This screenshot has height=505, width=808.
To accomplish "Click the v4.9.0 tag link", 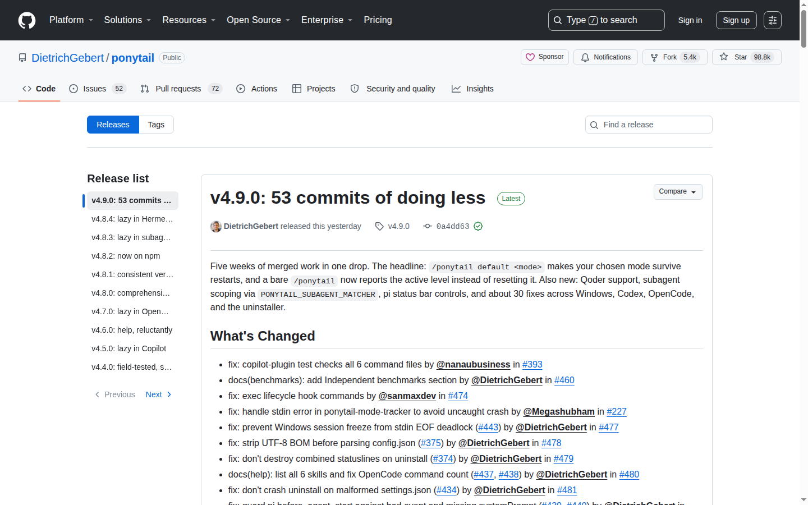I will pyautogui.click(x=398, y=226).
